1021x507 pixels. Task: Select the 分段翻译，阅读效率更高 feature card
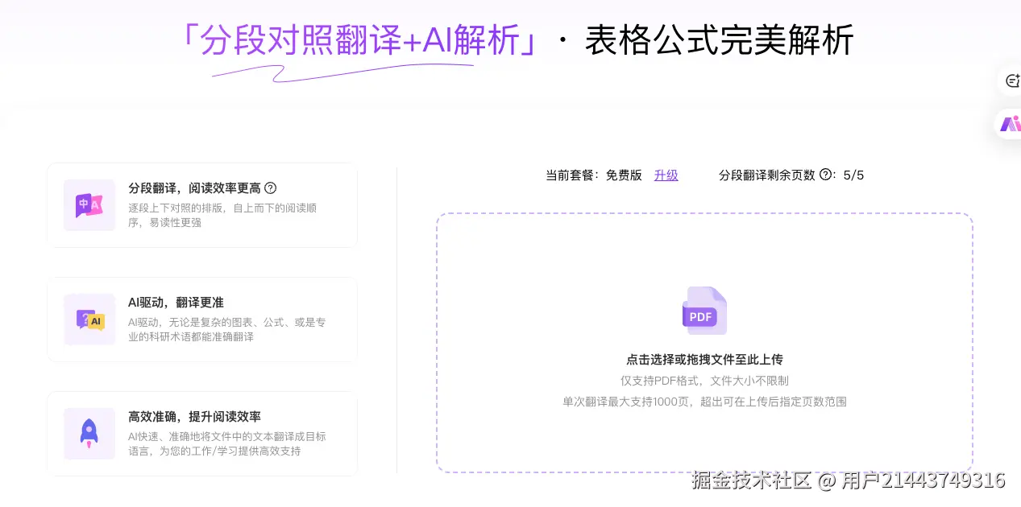(x=202, y=204)
